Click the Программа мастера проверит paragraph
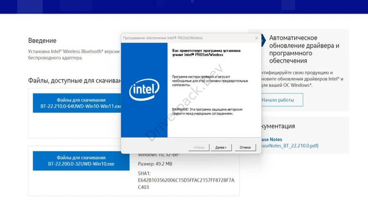Screen dimensions: 368x204 point(210,81)
